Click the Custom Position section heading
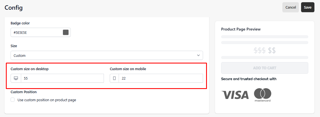Viewport: 320px width, 117px height. [x=23, y=92]
